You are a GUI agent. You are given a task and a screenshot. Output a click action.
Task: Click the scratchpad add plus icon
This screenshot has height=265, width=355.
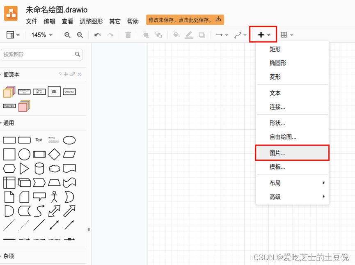[x=66, y=74]
